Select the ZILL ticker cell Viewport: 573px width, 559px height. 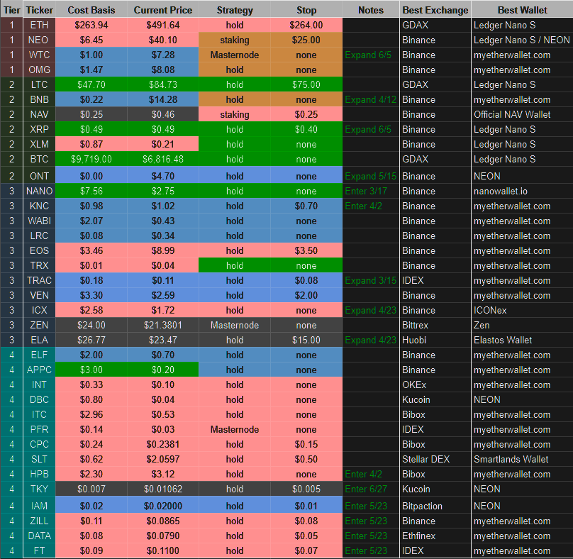tap(39, 521)
